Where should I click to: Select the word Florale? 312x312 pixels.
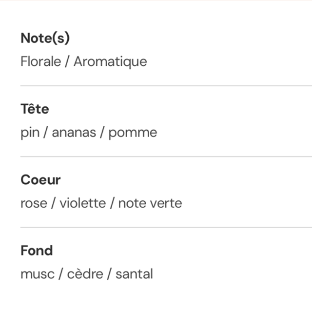40,61
